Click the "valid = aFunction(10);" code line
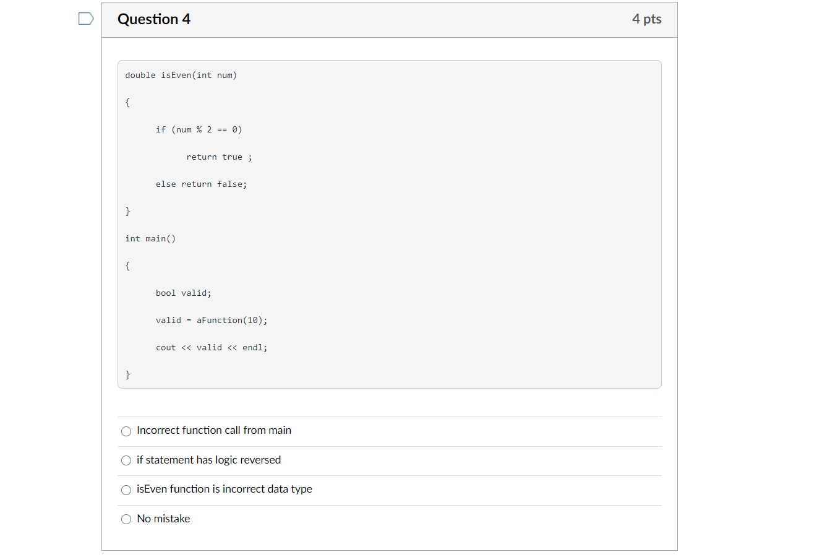 coord(212,320)
